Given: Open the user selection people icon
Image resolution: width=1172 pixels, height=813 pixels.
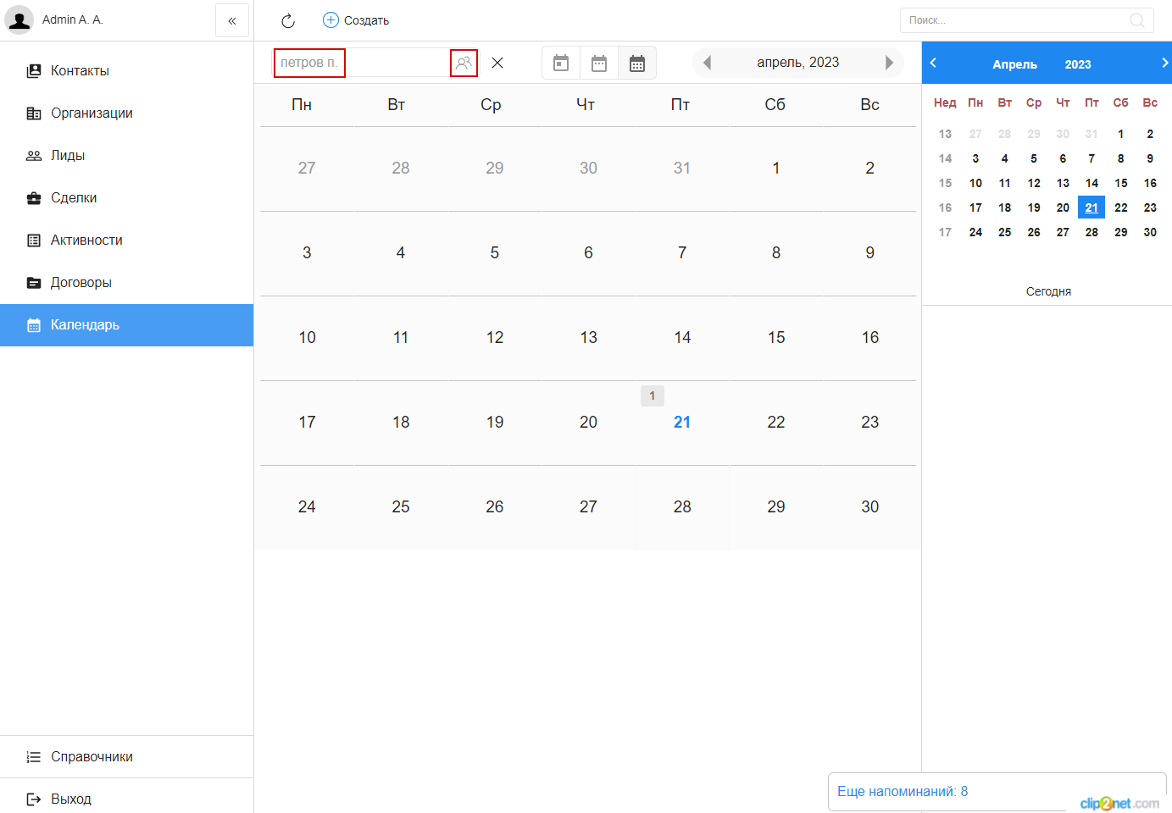Looking at the screenshot, I should [x=464, y=63].
